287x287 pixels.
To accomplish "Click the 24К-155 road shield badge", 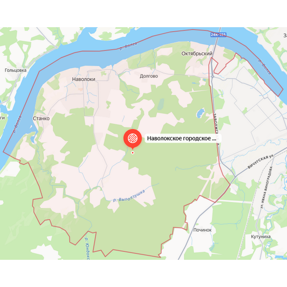I will 218,35.
